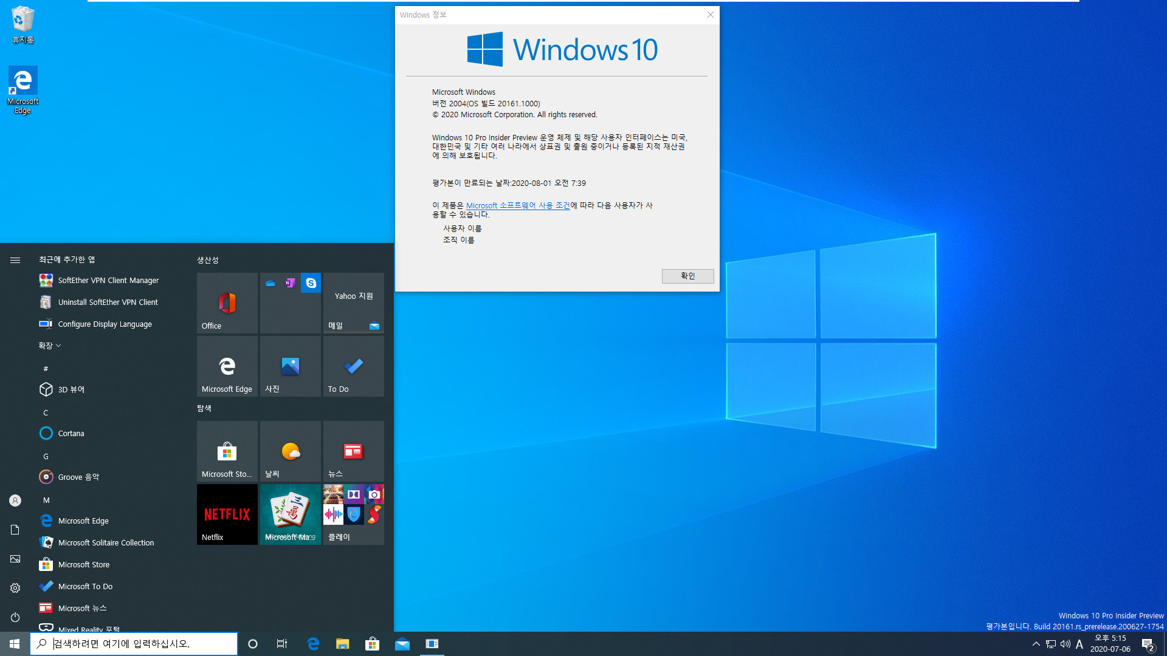The width and height of the screenshot is (1167, 656).
Task: Open SoftEther VPN Client Manager
Action: [109, 280]
